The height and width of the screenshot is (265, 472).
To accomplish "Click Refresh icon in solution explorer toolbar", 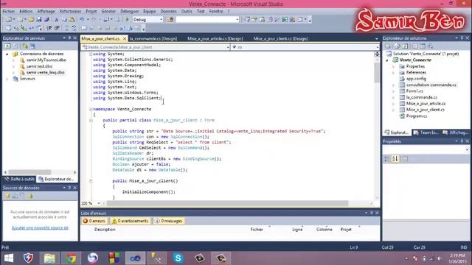I will click(405, 46).
